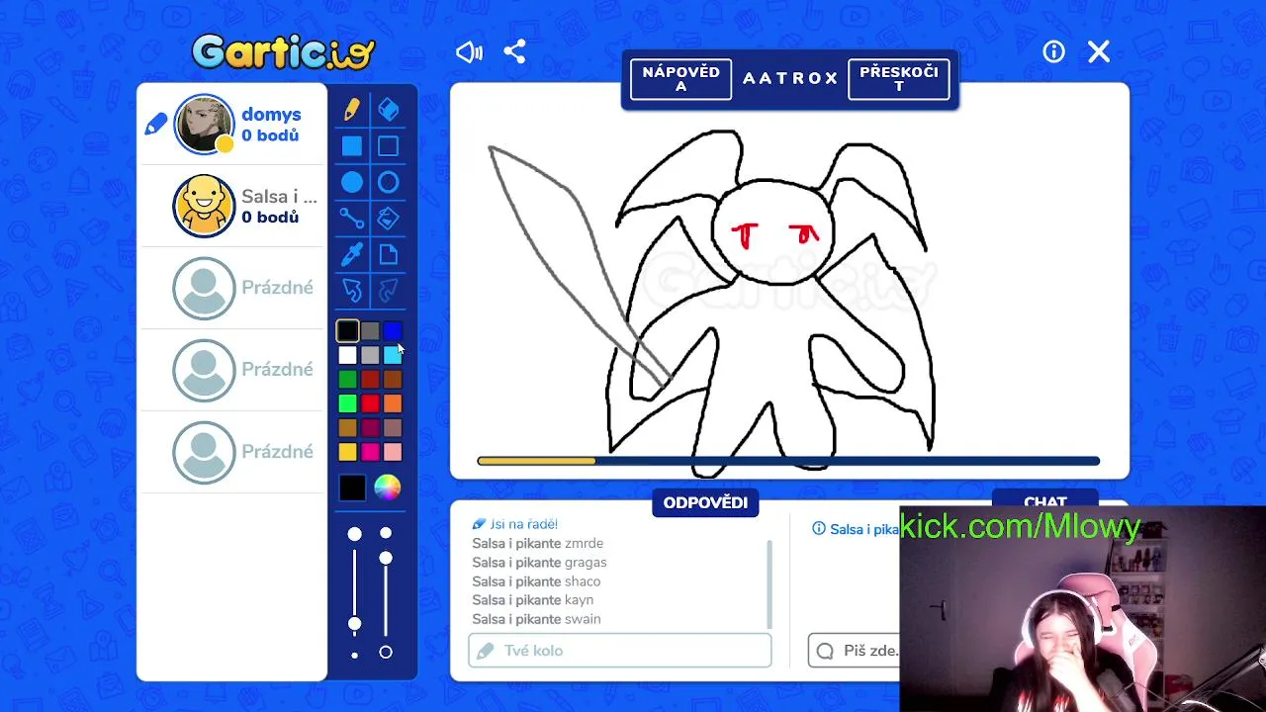Click the answers list scrollbar
The width and height of the screenshot is (1266, 712).
click(x=769, y=583)
